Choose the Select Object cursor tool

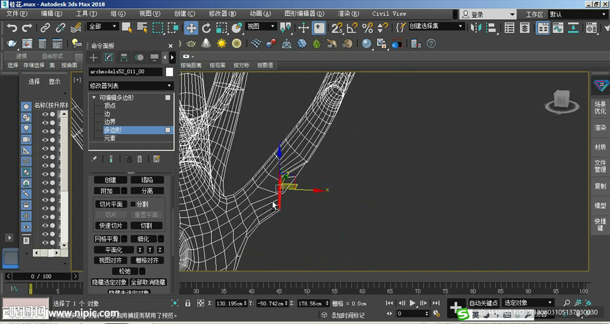click(x=127, y=27)
